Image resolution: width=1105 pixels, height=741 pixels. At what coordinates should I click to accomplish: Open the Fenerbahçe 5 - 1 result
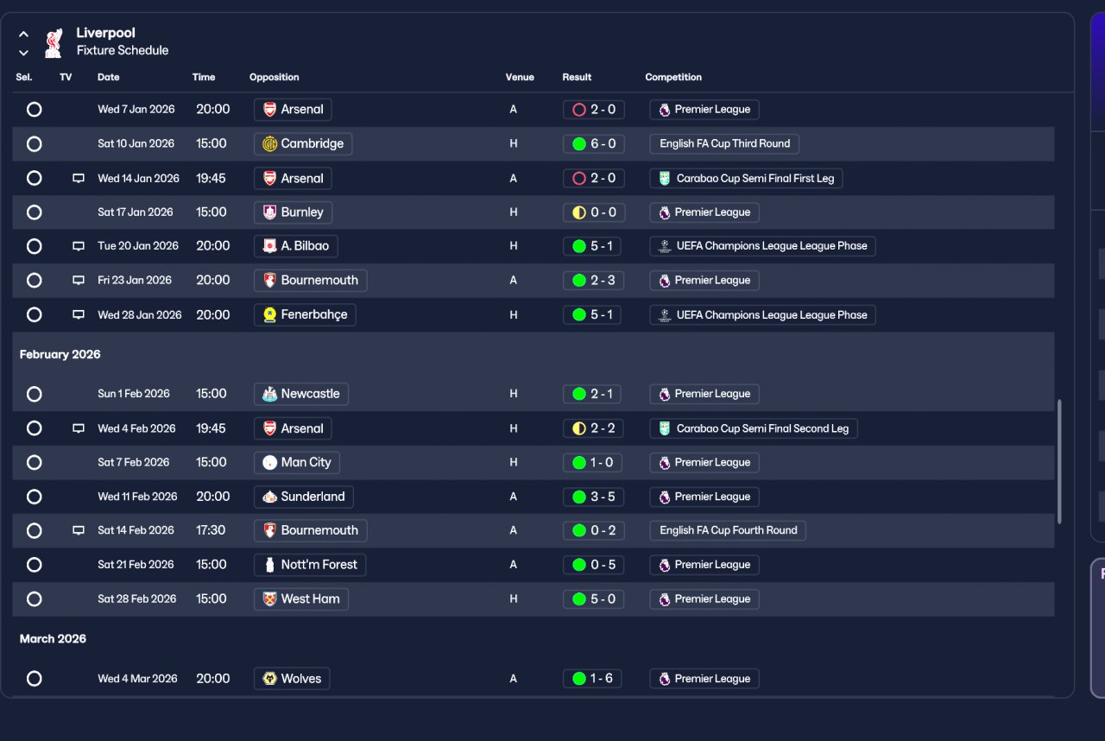coord(592,314)
